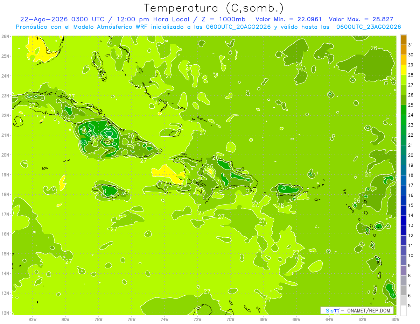Click the '76W' longitude axis label
Screen dimensions: 420x324
(131, 319)
